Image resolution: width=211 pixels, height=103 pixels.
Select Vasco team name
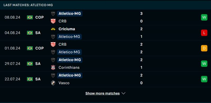pos(64,83)
